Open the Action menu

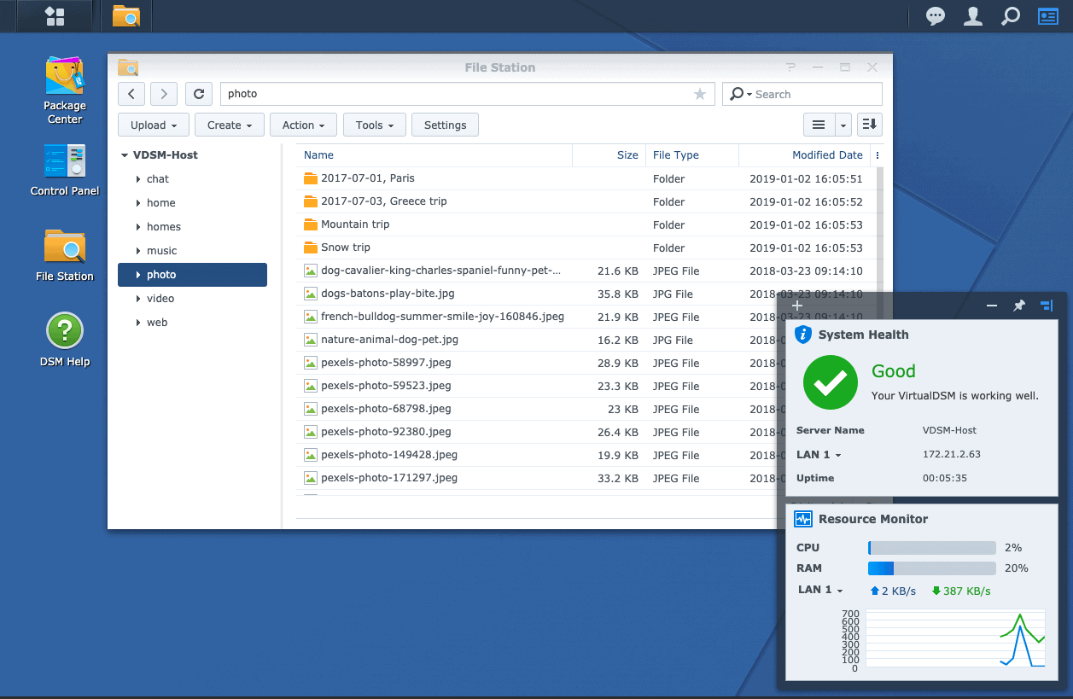click(x=304, y=125)
